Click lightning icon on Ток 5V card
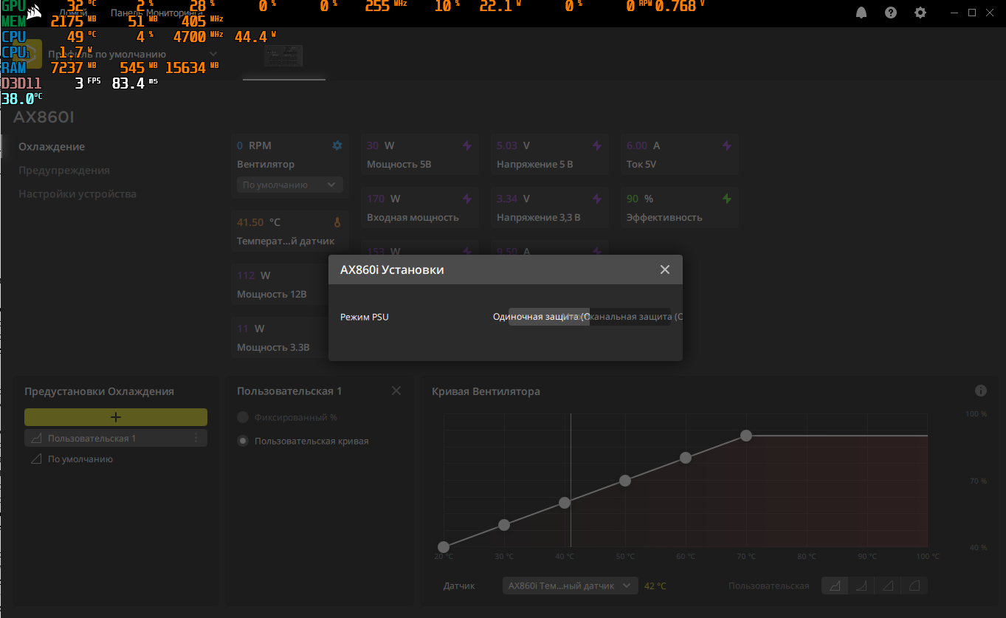Screen dimensions: 1006x618 [x=727, y=145]
